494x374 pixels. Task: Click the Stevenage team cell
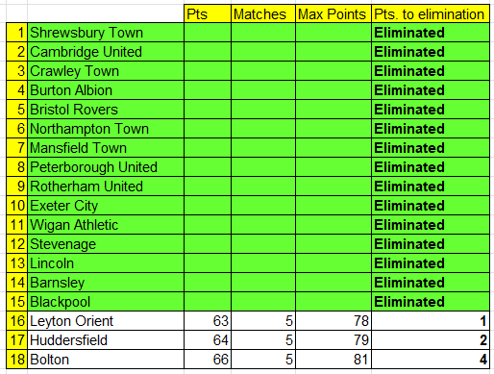click(106, 244)
